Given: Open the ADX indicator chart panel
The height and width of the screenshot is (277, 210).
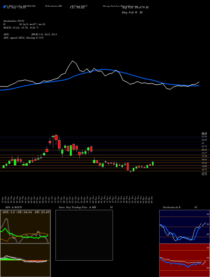Looking at the screenshot, I should tap(25, 227).
